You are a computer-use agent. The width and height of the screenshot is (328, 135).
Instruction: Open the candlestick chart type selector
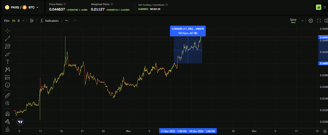(31, 21)
